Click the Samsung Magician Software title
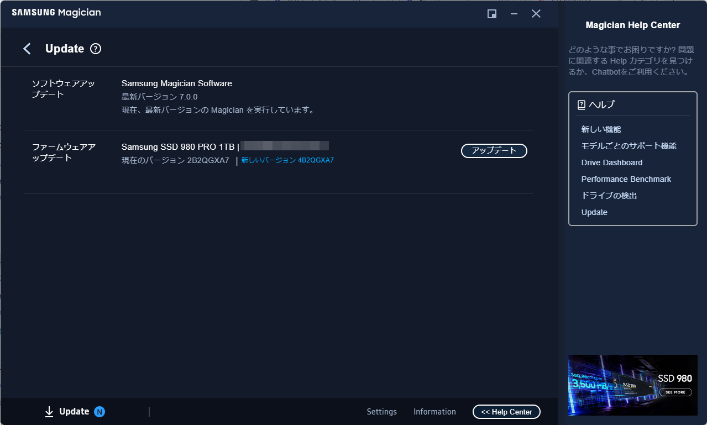Image resolution: width=707 pixels, height=425 pixels. (177, 83)
